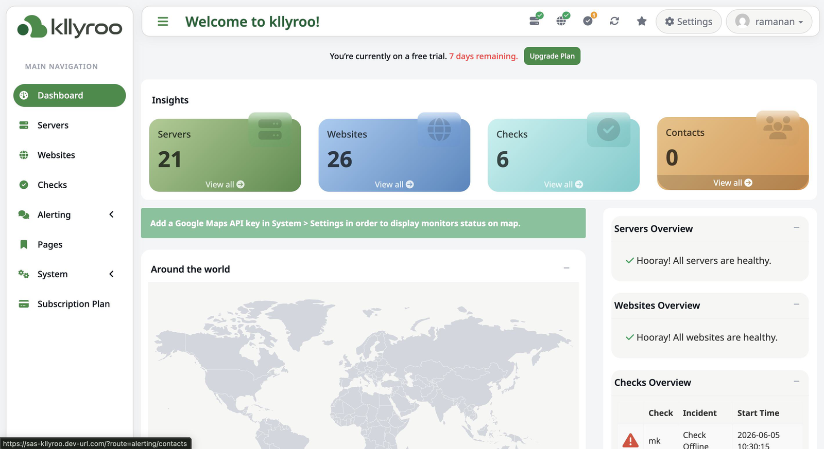Click the kllyroo logo
824x449 pixels.
(x=70, y=27)
